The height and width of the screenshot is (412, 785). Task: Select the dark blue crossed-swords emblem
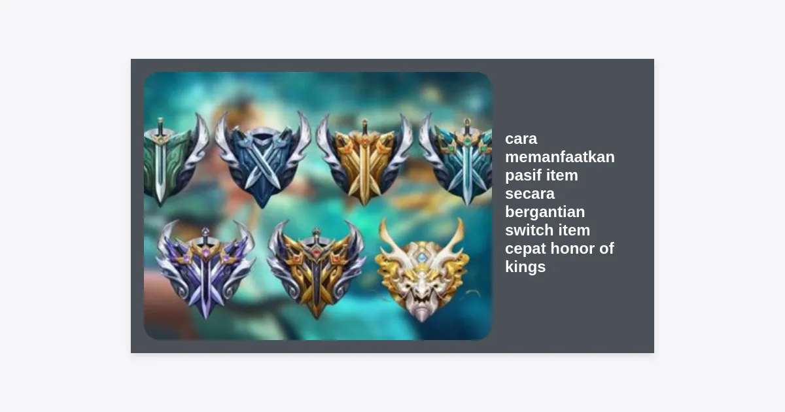click(262, 159)
